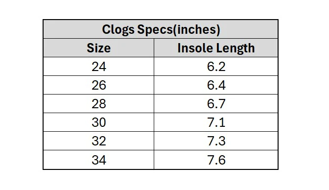This screenshot has width=329, height=190.
Task: Click the Clogs Specs(inches) title cell
Action: 161,29
